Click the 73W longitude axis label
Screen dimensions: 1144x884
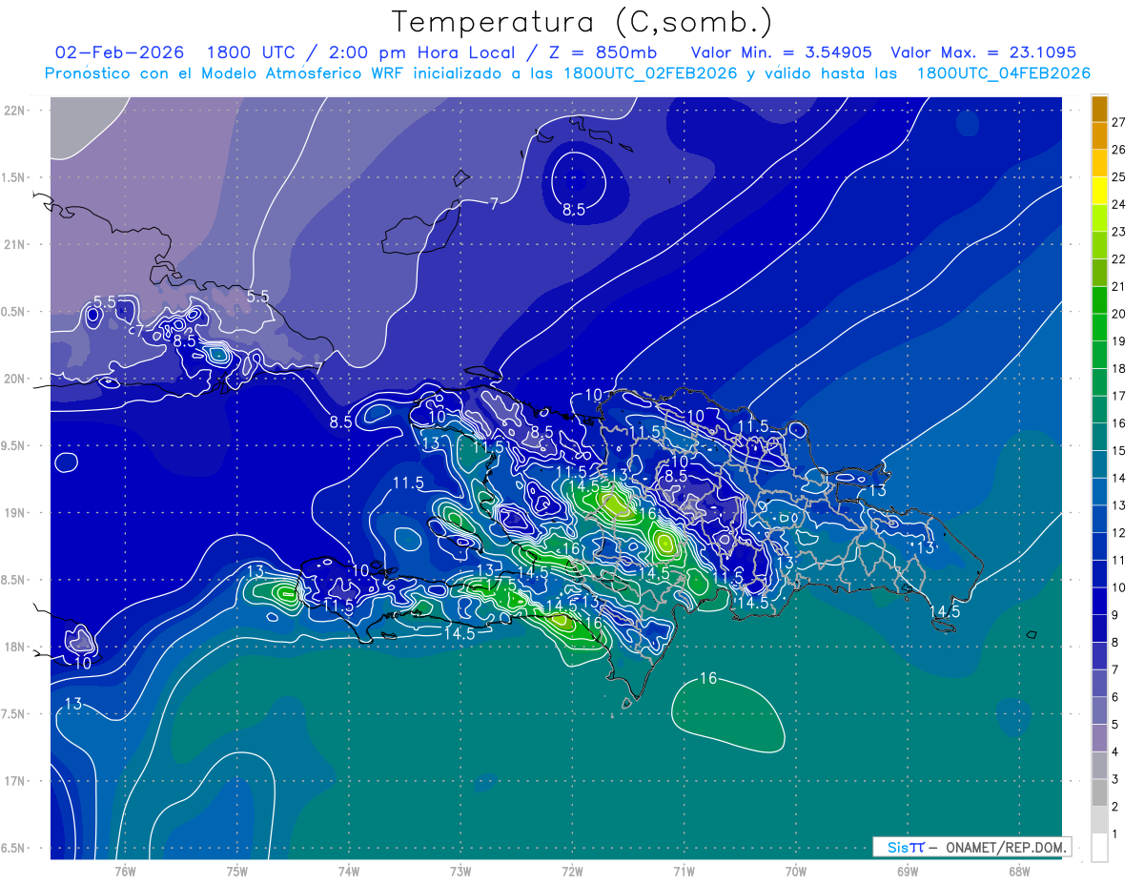460,872
